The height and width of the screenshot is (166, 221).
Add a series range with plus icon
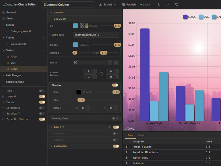point(43,82)
